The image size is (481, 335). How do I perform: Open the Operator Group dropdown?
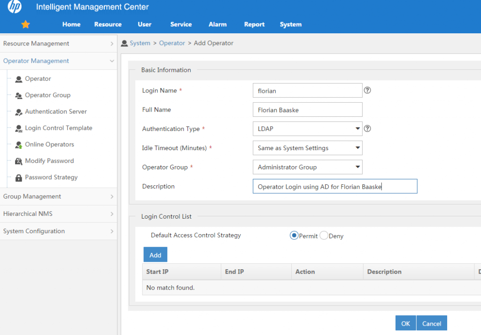tap(358, 167)
